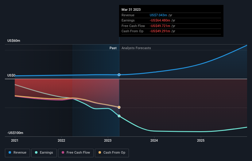Click the -US$49.721m free cash flow value
The height and width of the screenshot is (161, 252).
(x=160, y=26)
